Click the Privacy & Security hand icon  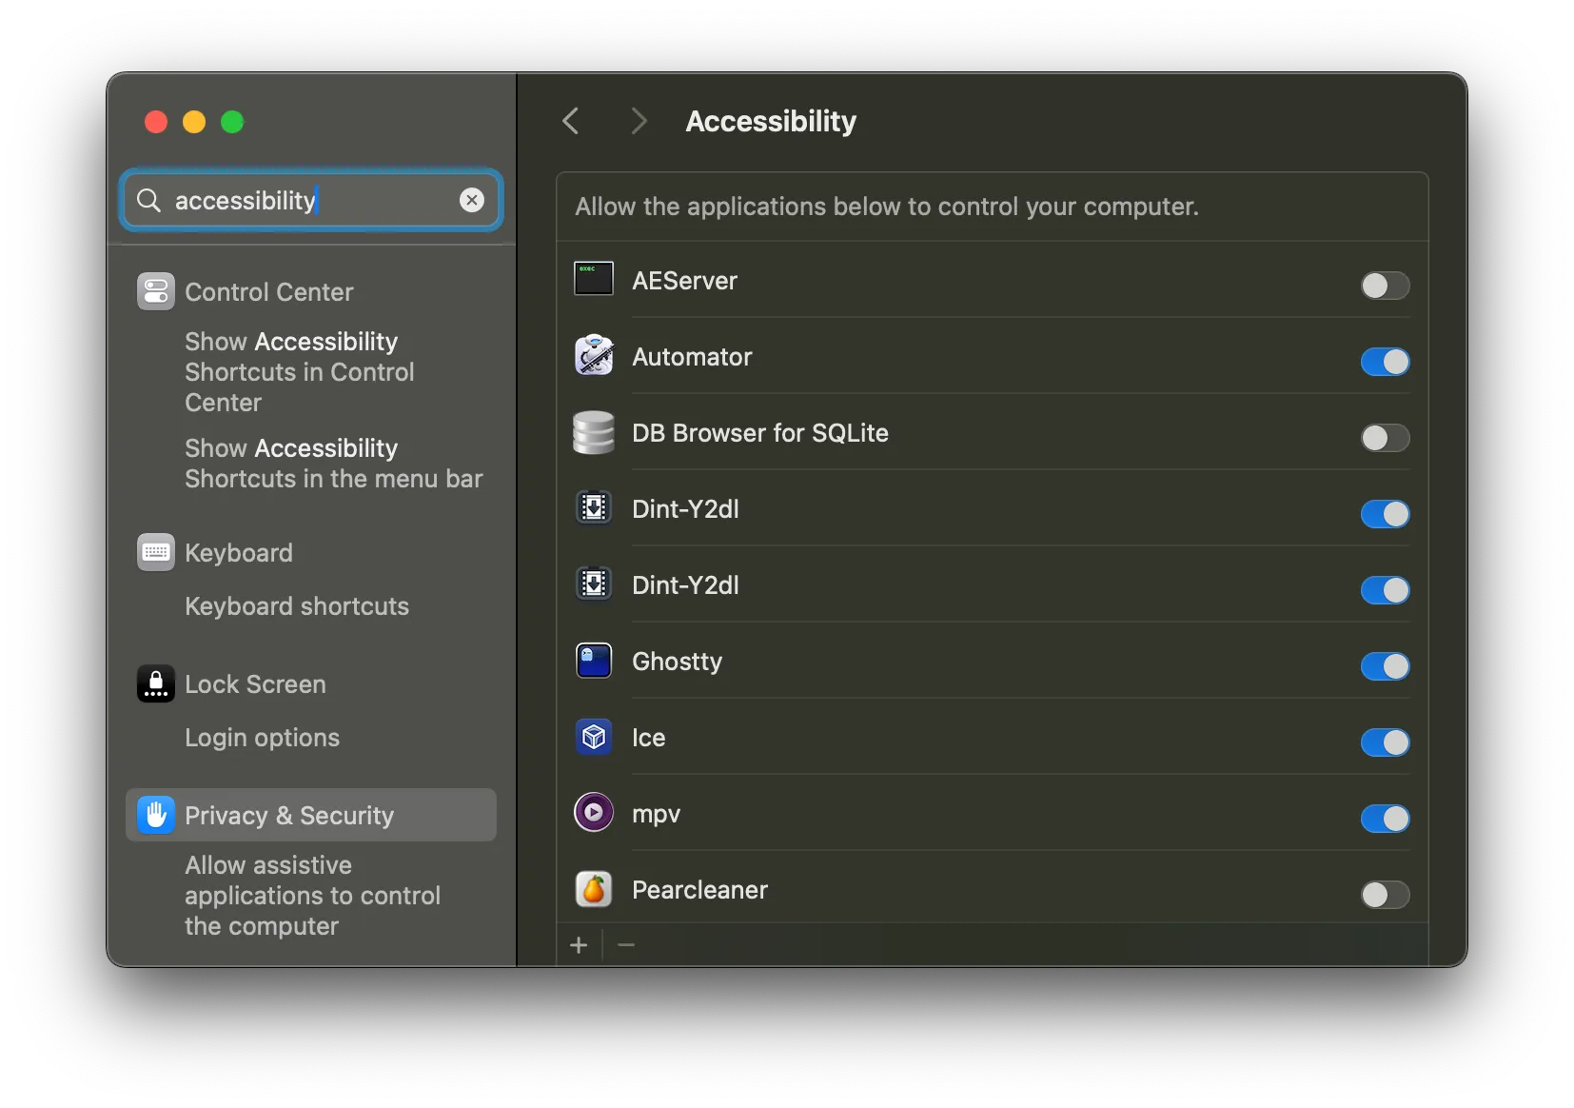click(x=155, y=815)
